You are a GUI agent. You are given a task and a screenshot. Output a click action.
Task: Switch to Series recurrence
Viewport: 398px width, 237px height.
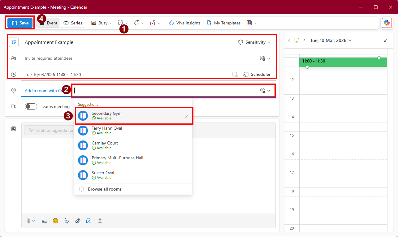click(73, 23)
